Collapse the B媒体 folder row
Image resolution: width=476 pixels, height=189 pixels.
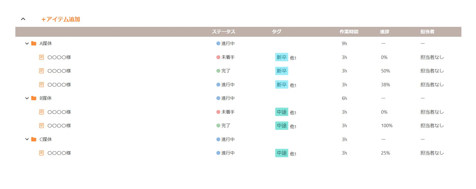tap(27, 98)
